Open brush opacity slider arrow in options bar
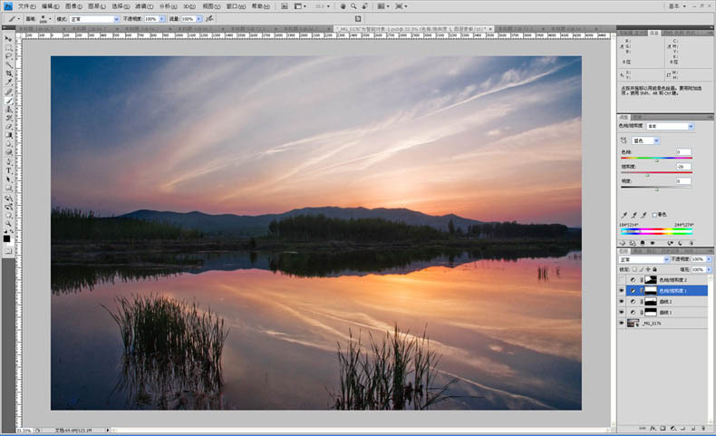This screenshot has height=436, width=716. click(161, 19)
